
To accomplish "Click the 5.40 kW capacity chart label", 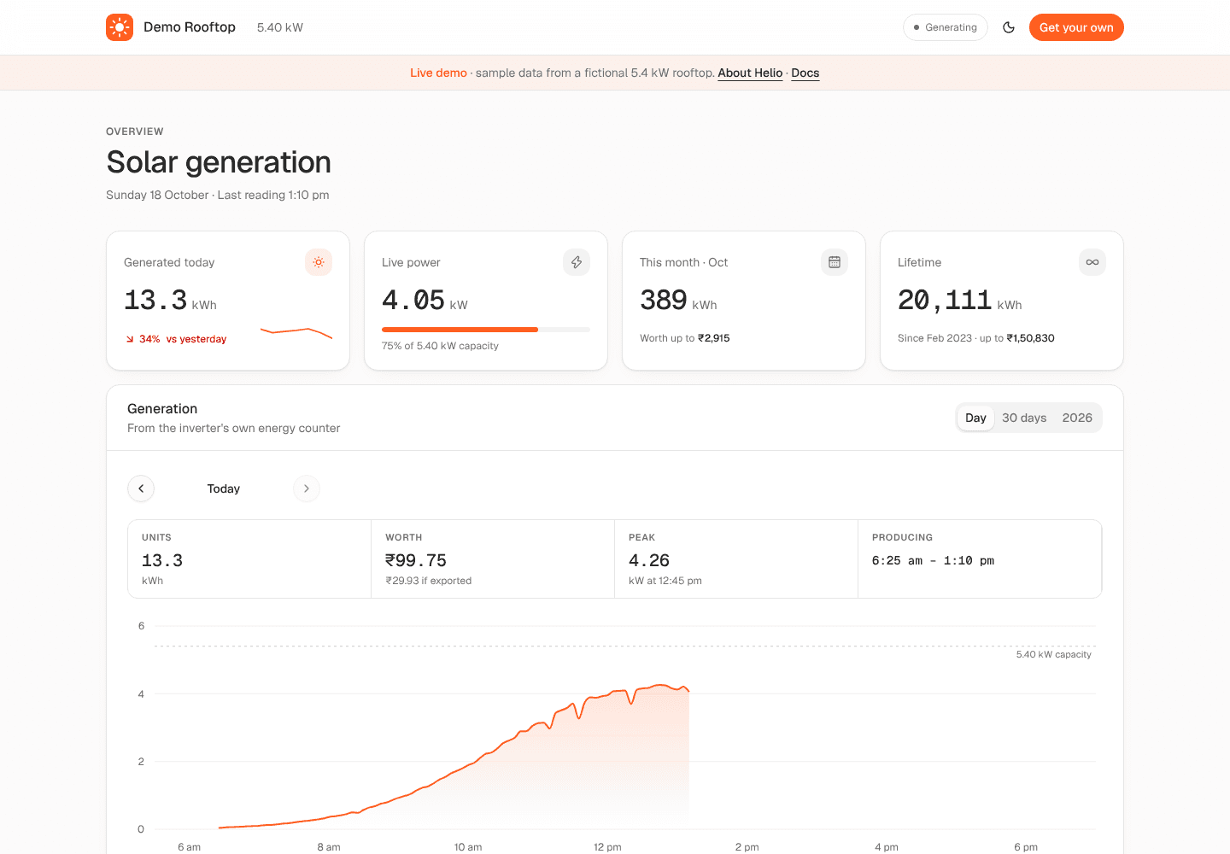I will pos(1054,654).
